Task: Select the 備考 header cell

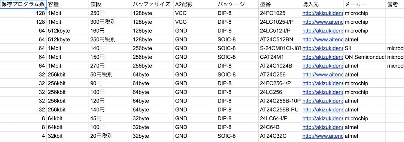Action: 395,4
